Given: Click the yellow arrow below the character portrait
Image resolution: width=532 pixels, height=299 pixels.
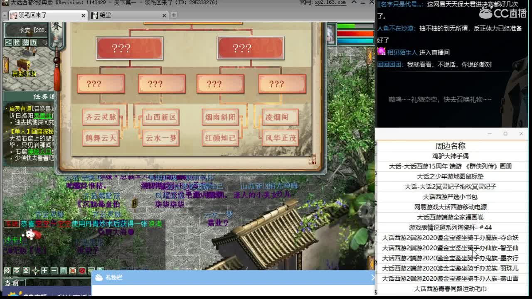Looking at the screenshot, I should click(x=369, y=56).
